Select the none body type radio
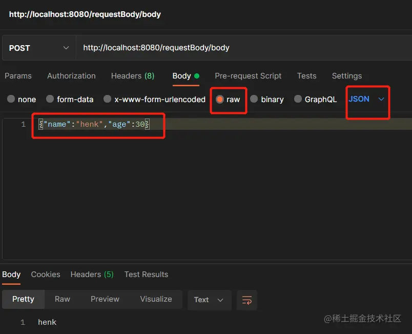Viewport: 412px width, 334px height. tap(22, 100)
